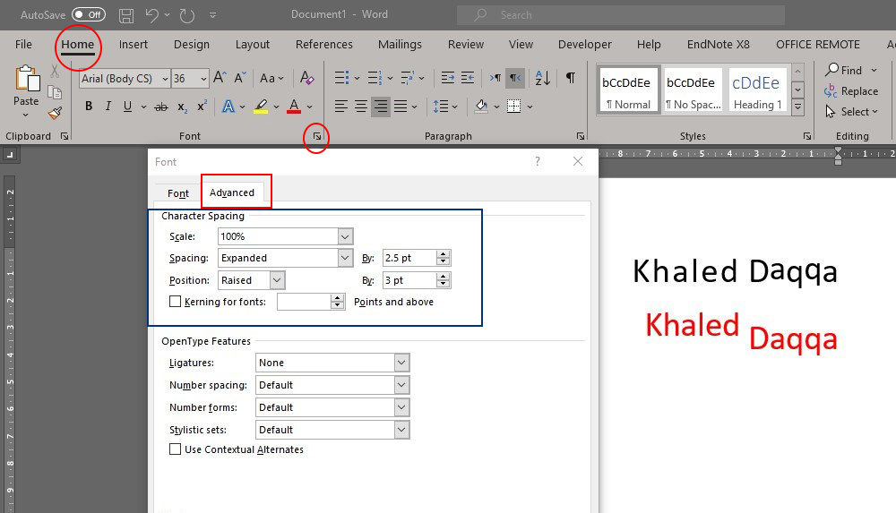Center align the paragraph
896x513 pixels.
click(x=361, y=107)
